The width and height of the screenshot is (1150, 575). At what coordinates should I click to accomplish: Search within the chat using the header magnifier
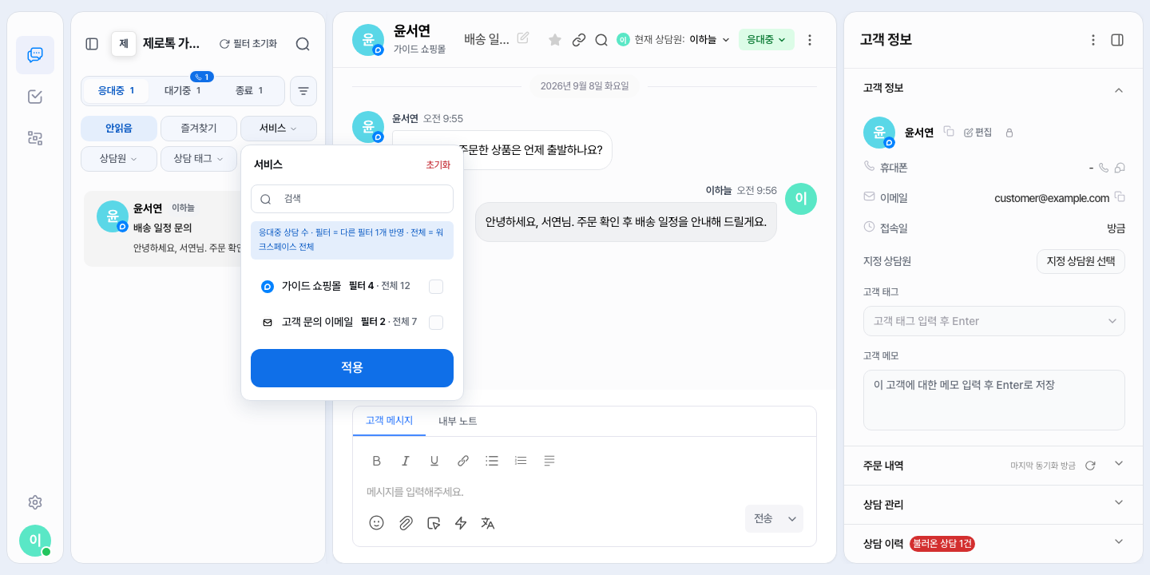click(601, 40)
